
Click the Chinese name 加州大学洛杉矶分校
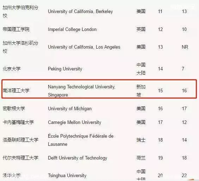click(x=20, y=47)
